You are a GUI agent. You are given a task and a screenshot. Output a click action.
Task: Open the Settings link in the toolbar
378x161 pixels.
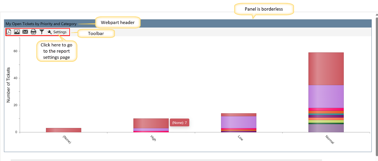click(60, 32)
